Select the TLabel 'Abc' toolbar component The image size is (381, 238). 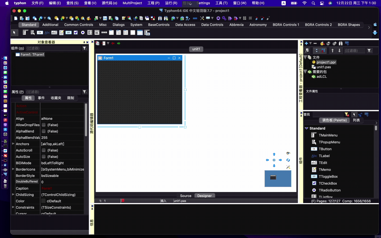47,33
